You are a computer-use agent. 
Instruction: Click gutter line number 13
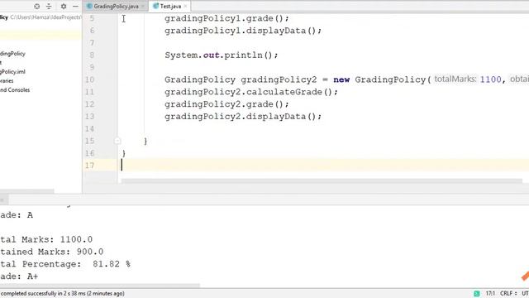pos(90,117)
